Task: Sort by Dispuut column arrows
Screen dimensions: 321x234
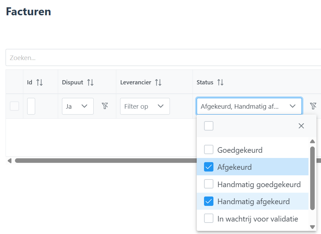Action: (x=90, y=82)
